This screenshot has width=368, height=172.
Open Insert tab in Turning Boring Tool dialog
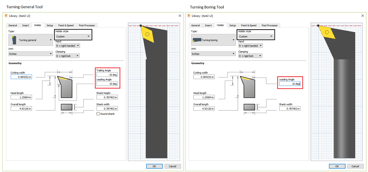[x=208, y=25]
